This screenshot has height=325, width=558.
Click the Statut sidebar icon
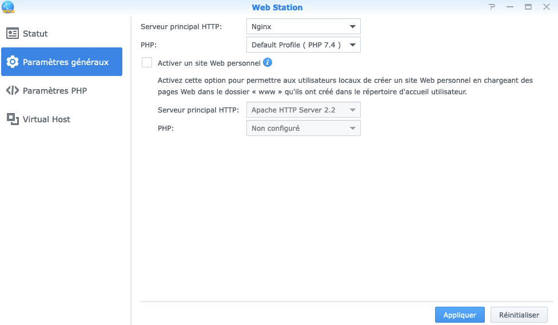13,34
